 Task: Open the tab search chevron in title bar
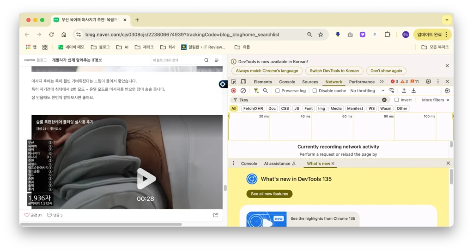click(x=447, y=20)
